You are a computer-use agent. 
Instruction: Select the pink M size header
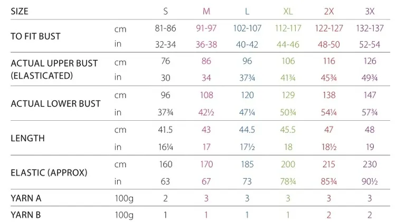206,12
